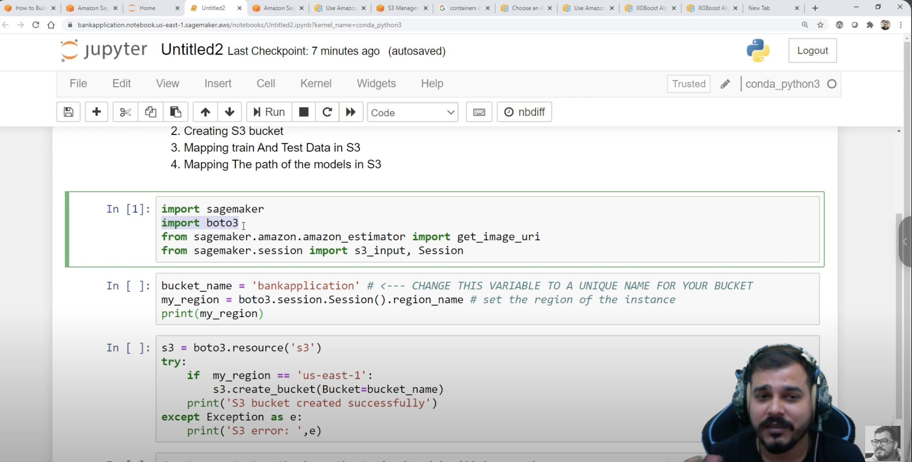Click the nbdiff toolbar button
912x462 pixels.
point(524,112)
